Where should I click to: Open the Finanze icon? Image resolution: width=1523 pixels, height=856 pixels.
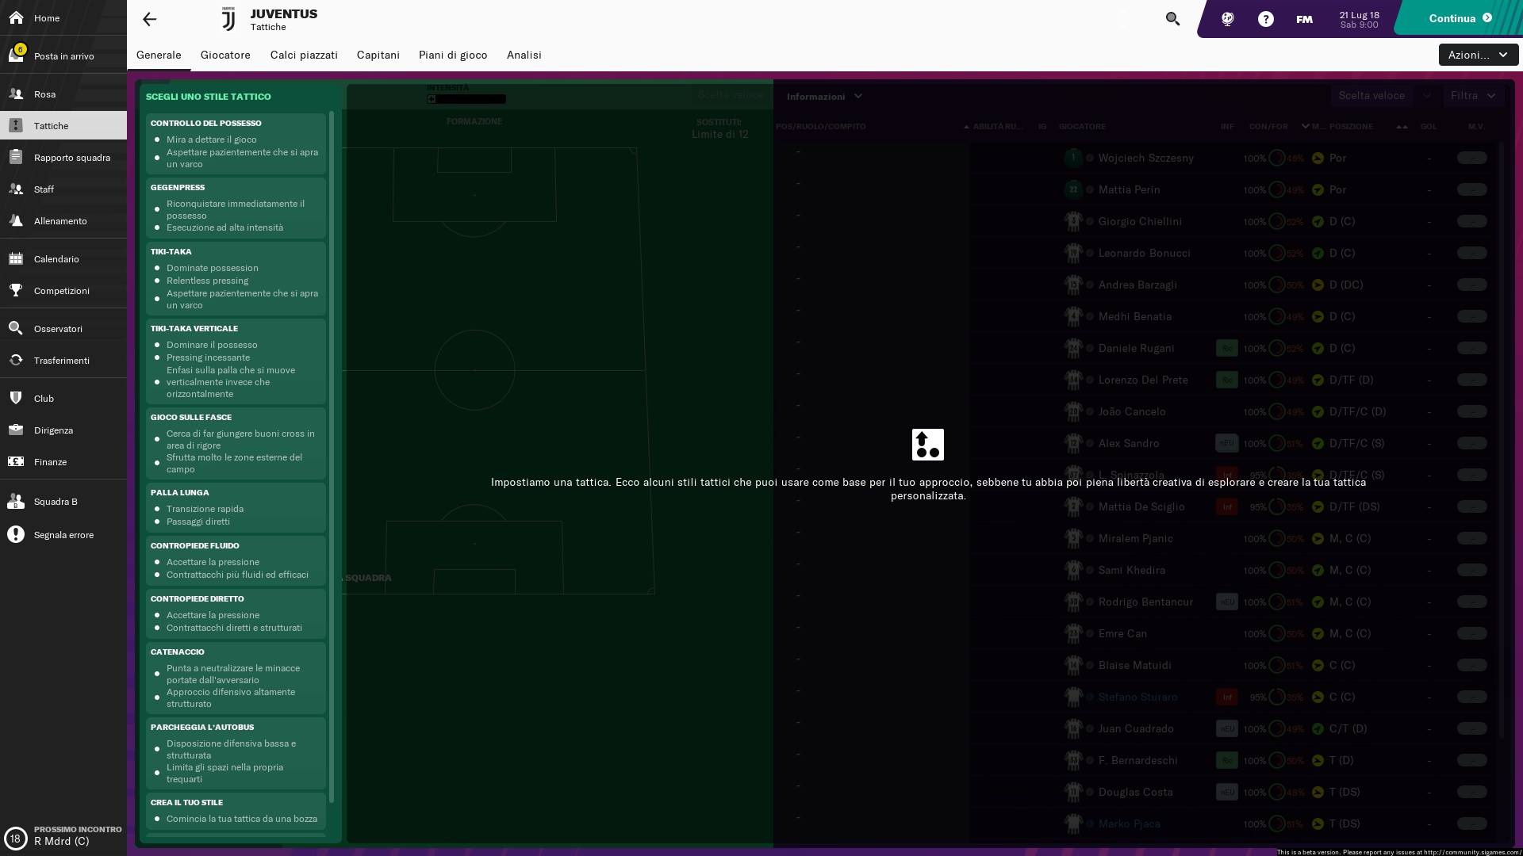[x=16, y=461]
